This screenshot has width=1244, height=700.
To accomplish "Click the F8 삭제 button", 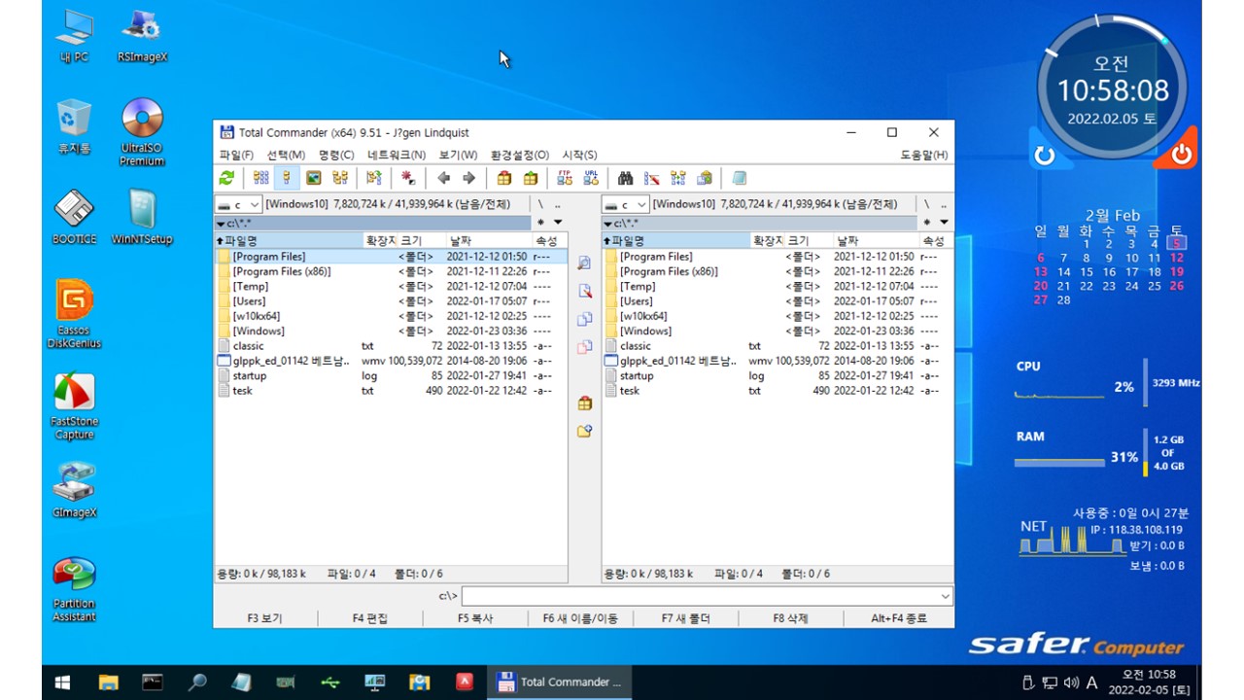I will pyautogui.click(x=791, y=618).
